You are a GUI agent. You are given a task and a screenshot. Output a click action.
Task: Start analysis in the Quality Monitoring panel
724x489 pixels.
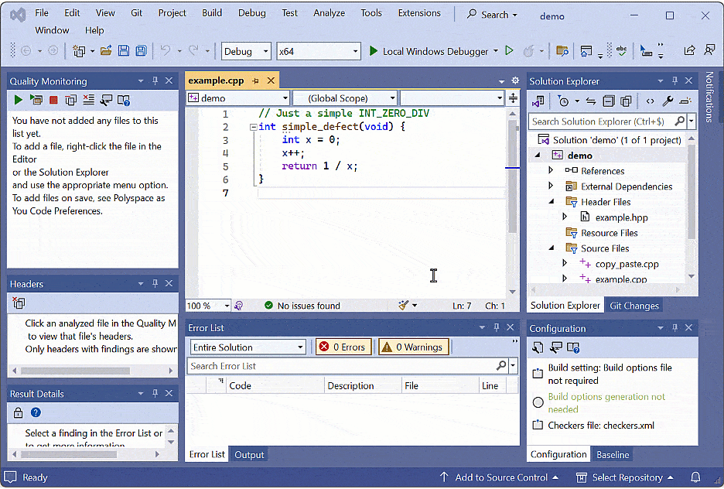click(x=19, y=100)
